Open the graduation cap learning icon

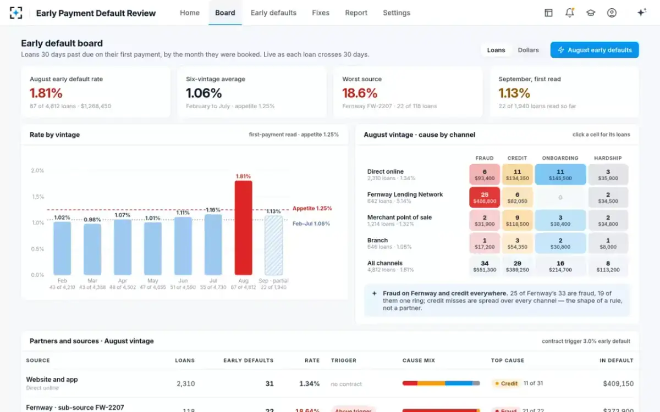591,13
